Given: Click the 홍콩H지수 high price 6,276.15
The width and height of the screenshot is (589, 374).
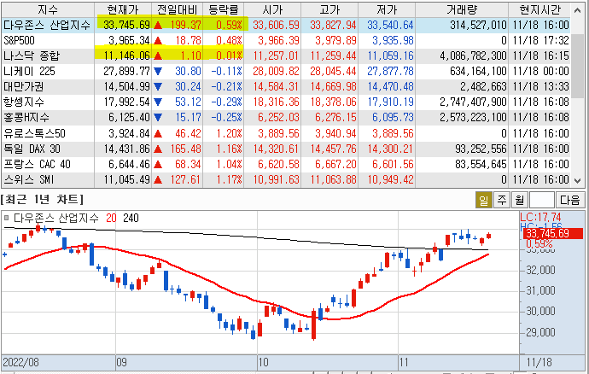Looking at the screenshot, I should (x=335, y=118).
